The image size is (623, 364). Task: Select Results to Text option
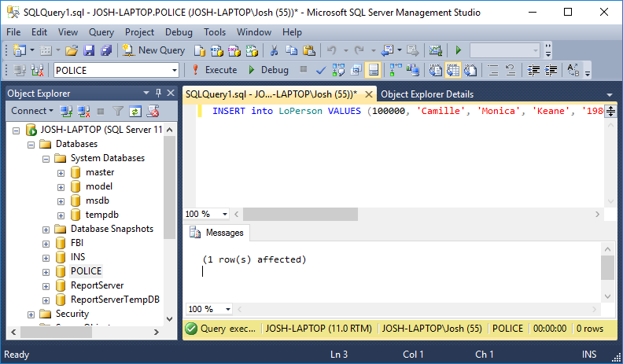pos(436,70)
